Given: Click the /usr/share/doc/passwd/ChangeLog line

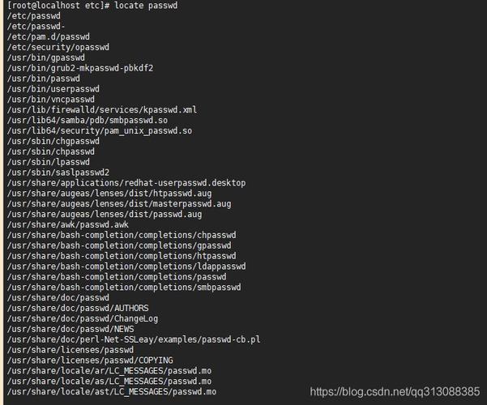Looking at the screenshot, I should tap(83, 318).
